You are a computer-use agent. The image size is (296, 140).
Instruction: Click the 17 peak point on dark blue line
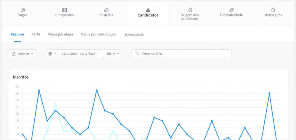[39, 90]
